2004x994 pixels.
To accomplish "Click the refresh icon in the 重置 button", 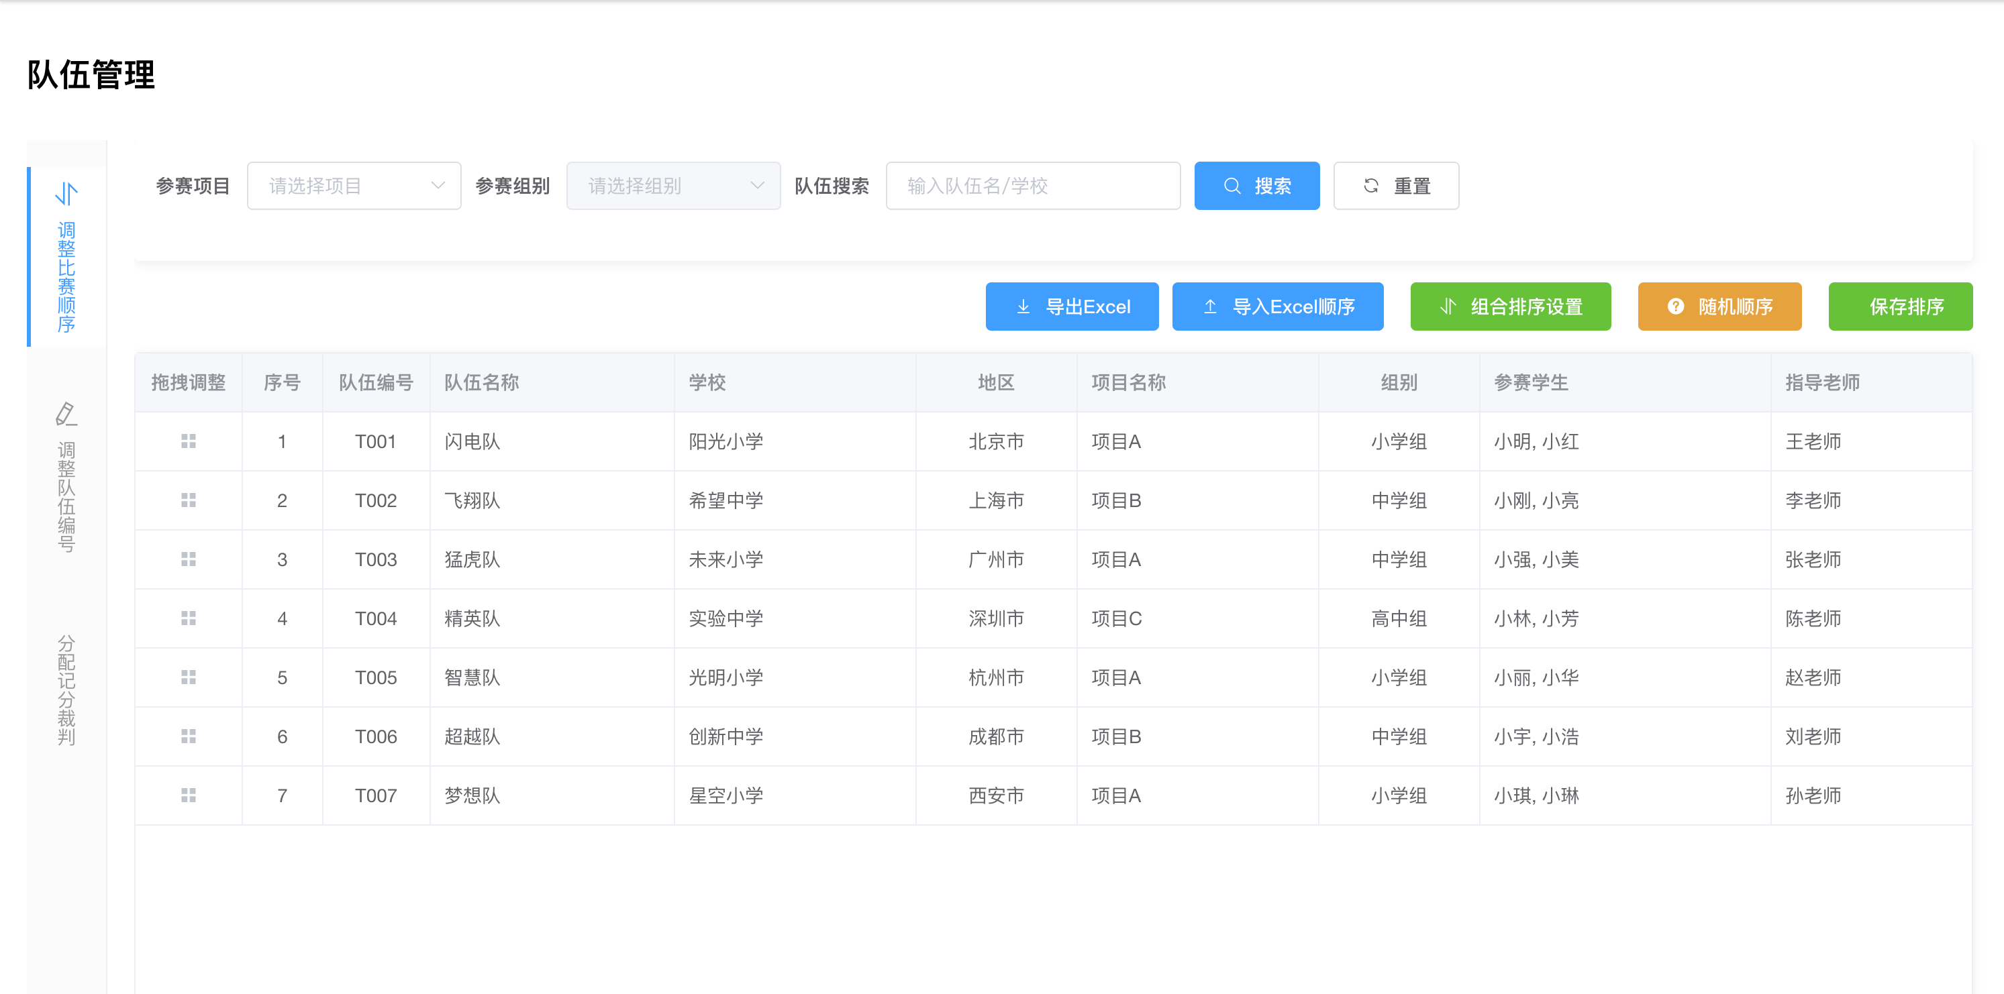I will click(x=1372, y=185).
